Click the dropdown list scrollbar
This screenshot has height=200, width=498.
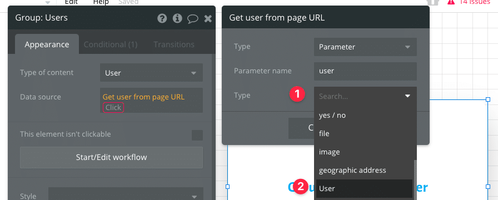click(x=415, y=181)
